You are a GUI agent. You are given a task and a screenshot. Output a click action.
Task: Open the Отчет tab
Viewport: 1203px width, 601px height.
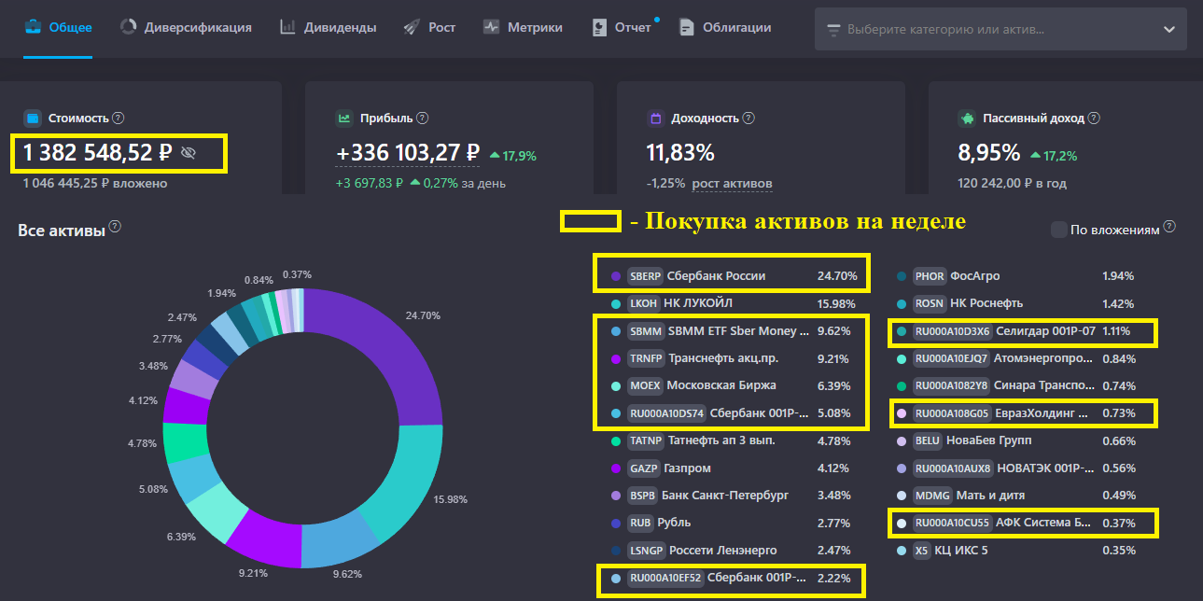tap(622, 28)
